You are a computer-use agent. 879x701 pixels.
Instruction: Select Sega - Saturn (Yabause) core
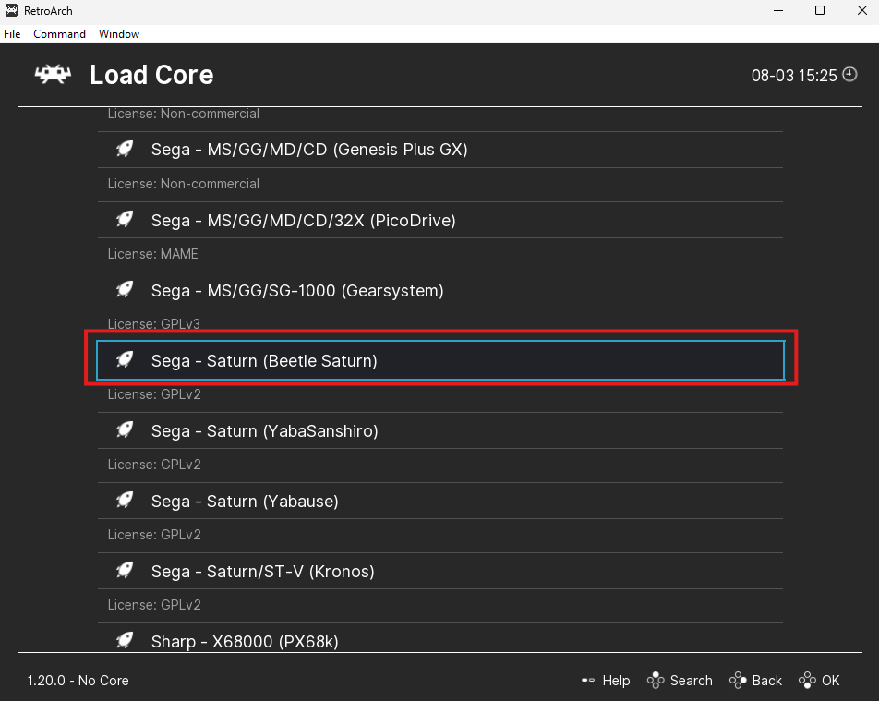(x=440, y=501)
